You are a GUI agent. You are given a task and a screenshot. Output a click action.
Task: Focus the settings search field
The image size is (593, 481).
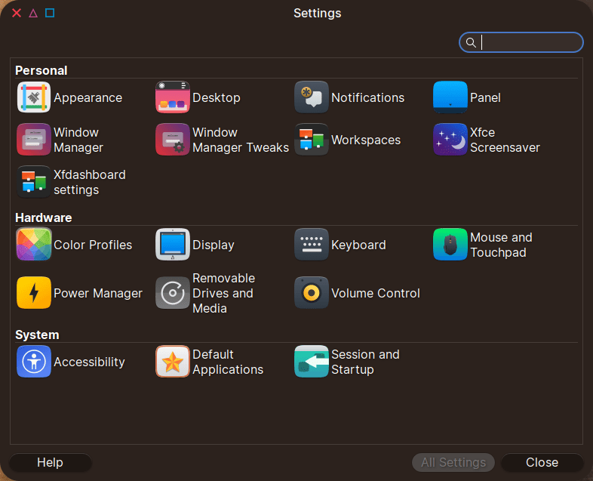(528, 42)
